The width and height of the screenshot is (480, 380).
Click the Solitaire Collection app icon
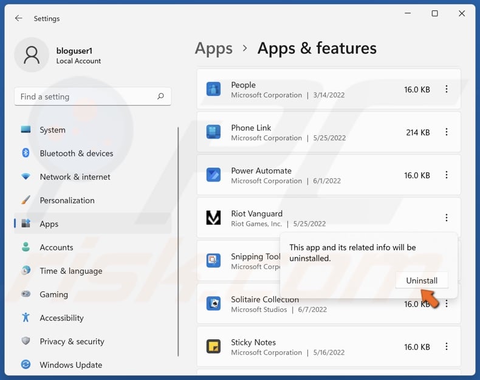(213, 304)
